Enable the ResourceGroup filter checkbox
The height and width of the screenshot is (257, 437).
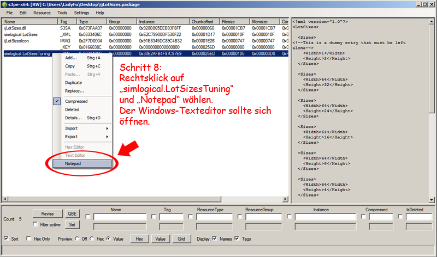coord(240,217)
